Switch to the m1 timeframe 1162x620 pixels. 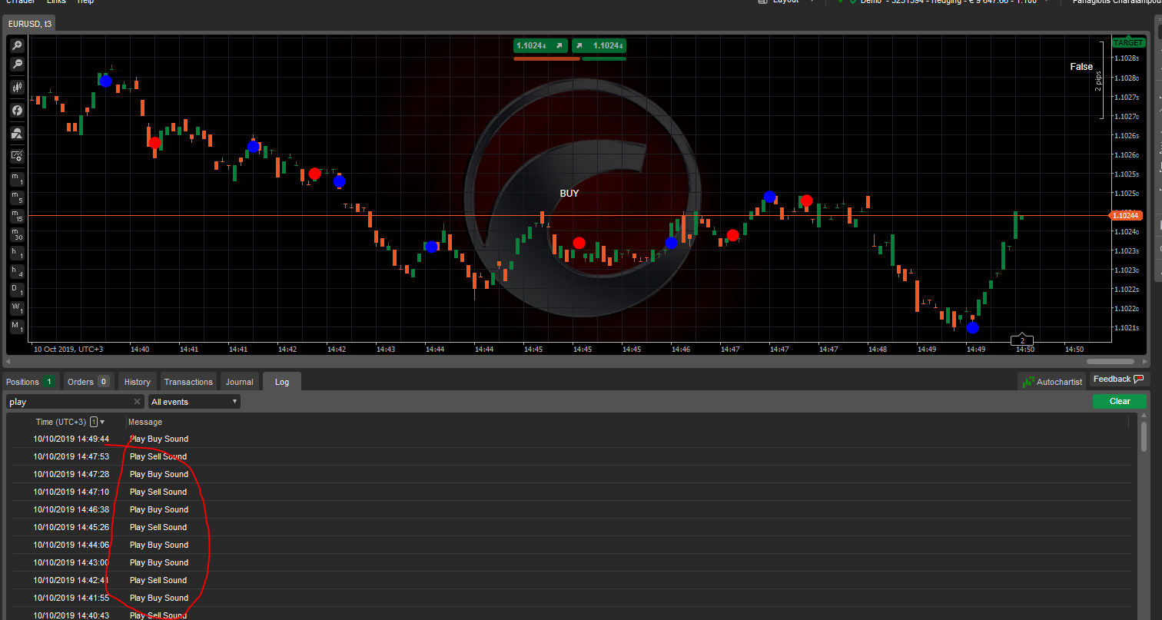click(16, 179)
